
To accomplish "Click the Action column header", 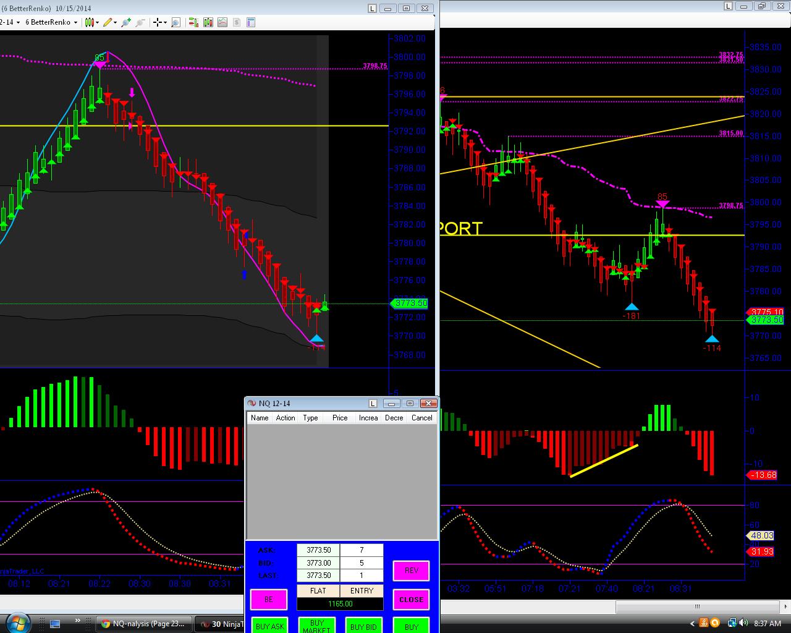I will point(286,418).
